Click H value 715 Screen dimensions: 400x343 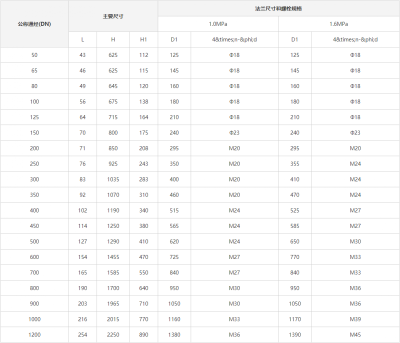tap(113, 117)
